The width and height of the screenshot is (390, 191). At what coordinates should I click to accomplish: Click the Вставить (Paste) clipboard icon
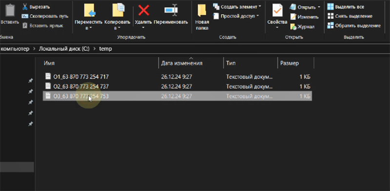click(x=10, y=11)
